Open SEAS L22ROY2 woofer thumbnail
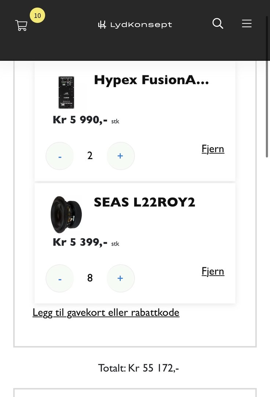 coord(66,215)
